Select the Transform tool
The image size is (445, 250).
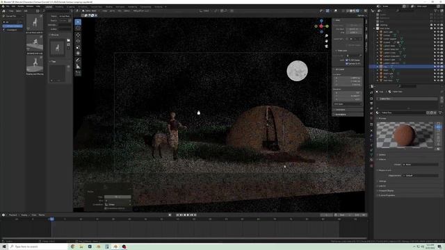(78, 53)
